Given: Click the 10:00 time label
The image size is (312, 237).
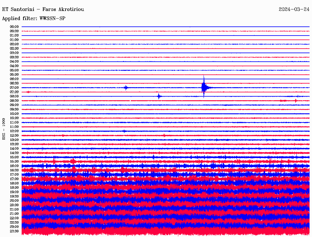Looking at the screenshot, I should coord(14,114).
